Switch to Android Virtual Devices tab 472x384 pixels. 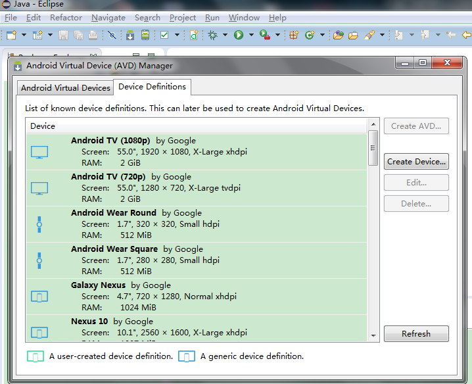point(66,88)
